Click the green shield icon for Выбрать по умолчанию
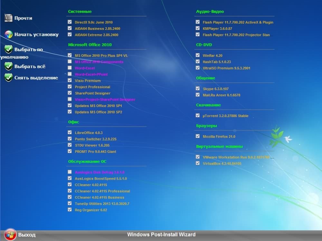The height and width of the screenshot is (241, 322). [8, 49]
